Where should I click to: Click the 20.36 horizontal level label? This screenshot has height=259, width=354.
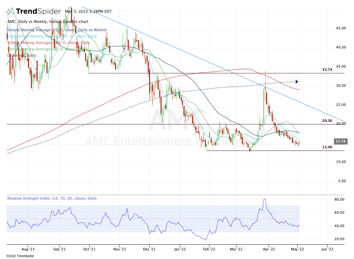(x=327, y=121)
